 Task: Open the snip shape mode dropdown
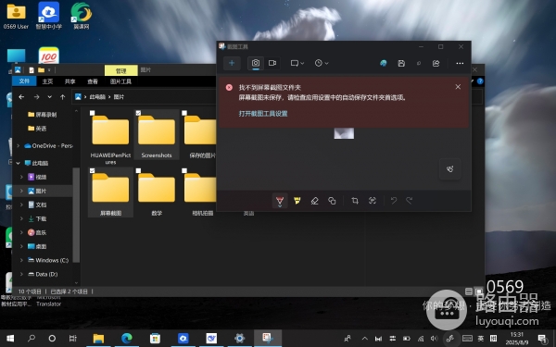tap(297, 63)
